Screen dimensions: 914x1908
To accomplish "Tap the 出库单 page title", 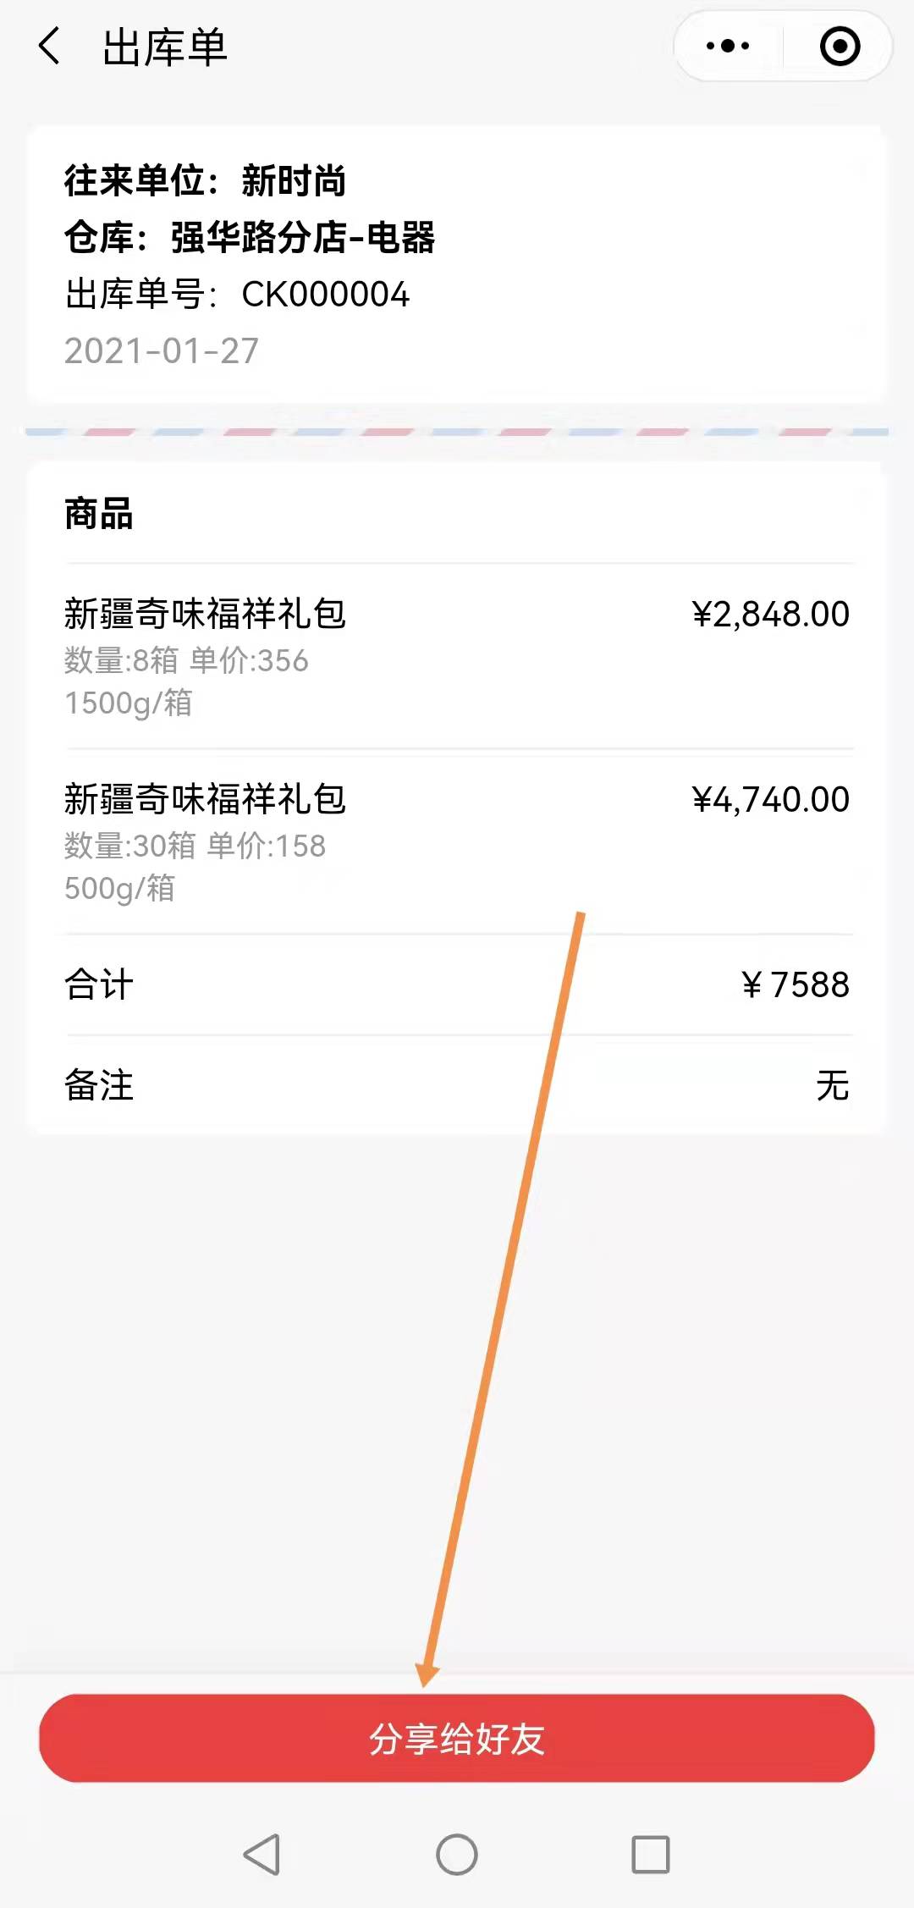I will pyautogui.click(x=164, y=47).
